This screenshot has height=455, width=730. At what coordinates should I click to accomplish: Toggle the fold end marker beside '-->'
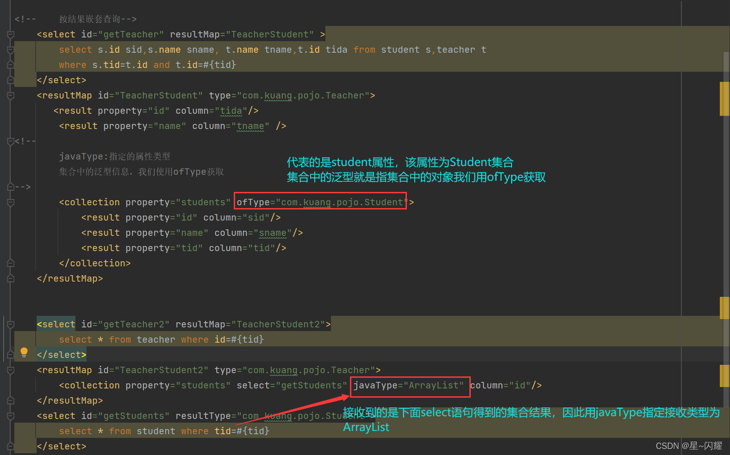[11, 187]
